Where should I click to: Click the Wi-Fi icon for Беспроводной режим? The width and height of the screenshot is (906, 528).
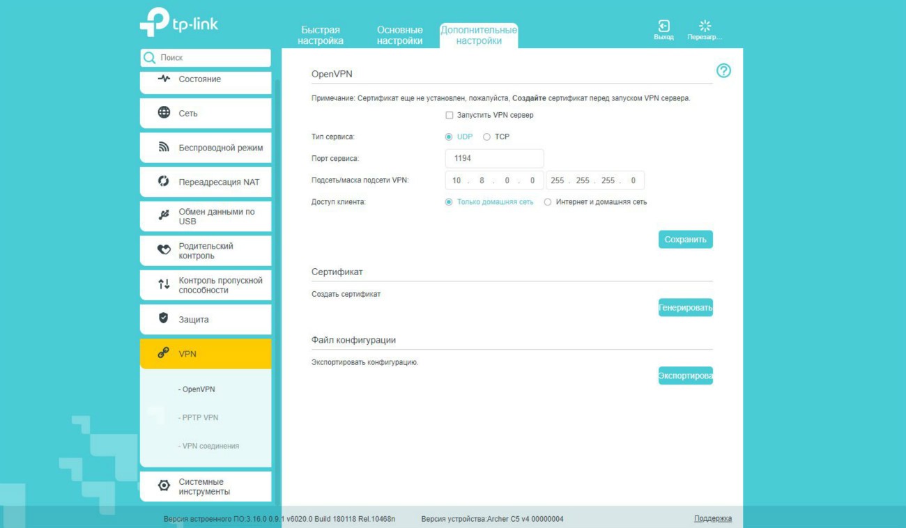click(164, 147)
